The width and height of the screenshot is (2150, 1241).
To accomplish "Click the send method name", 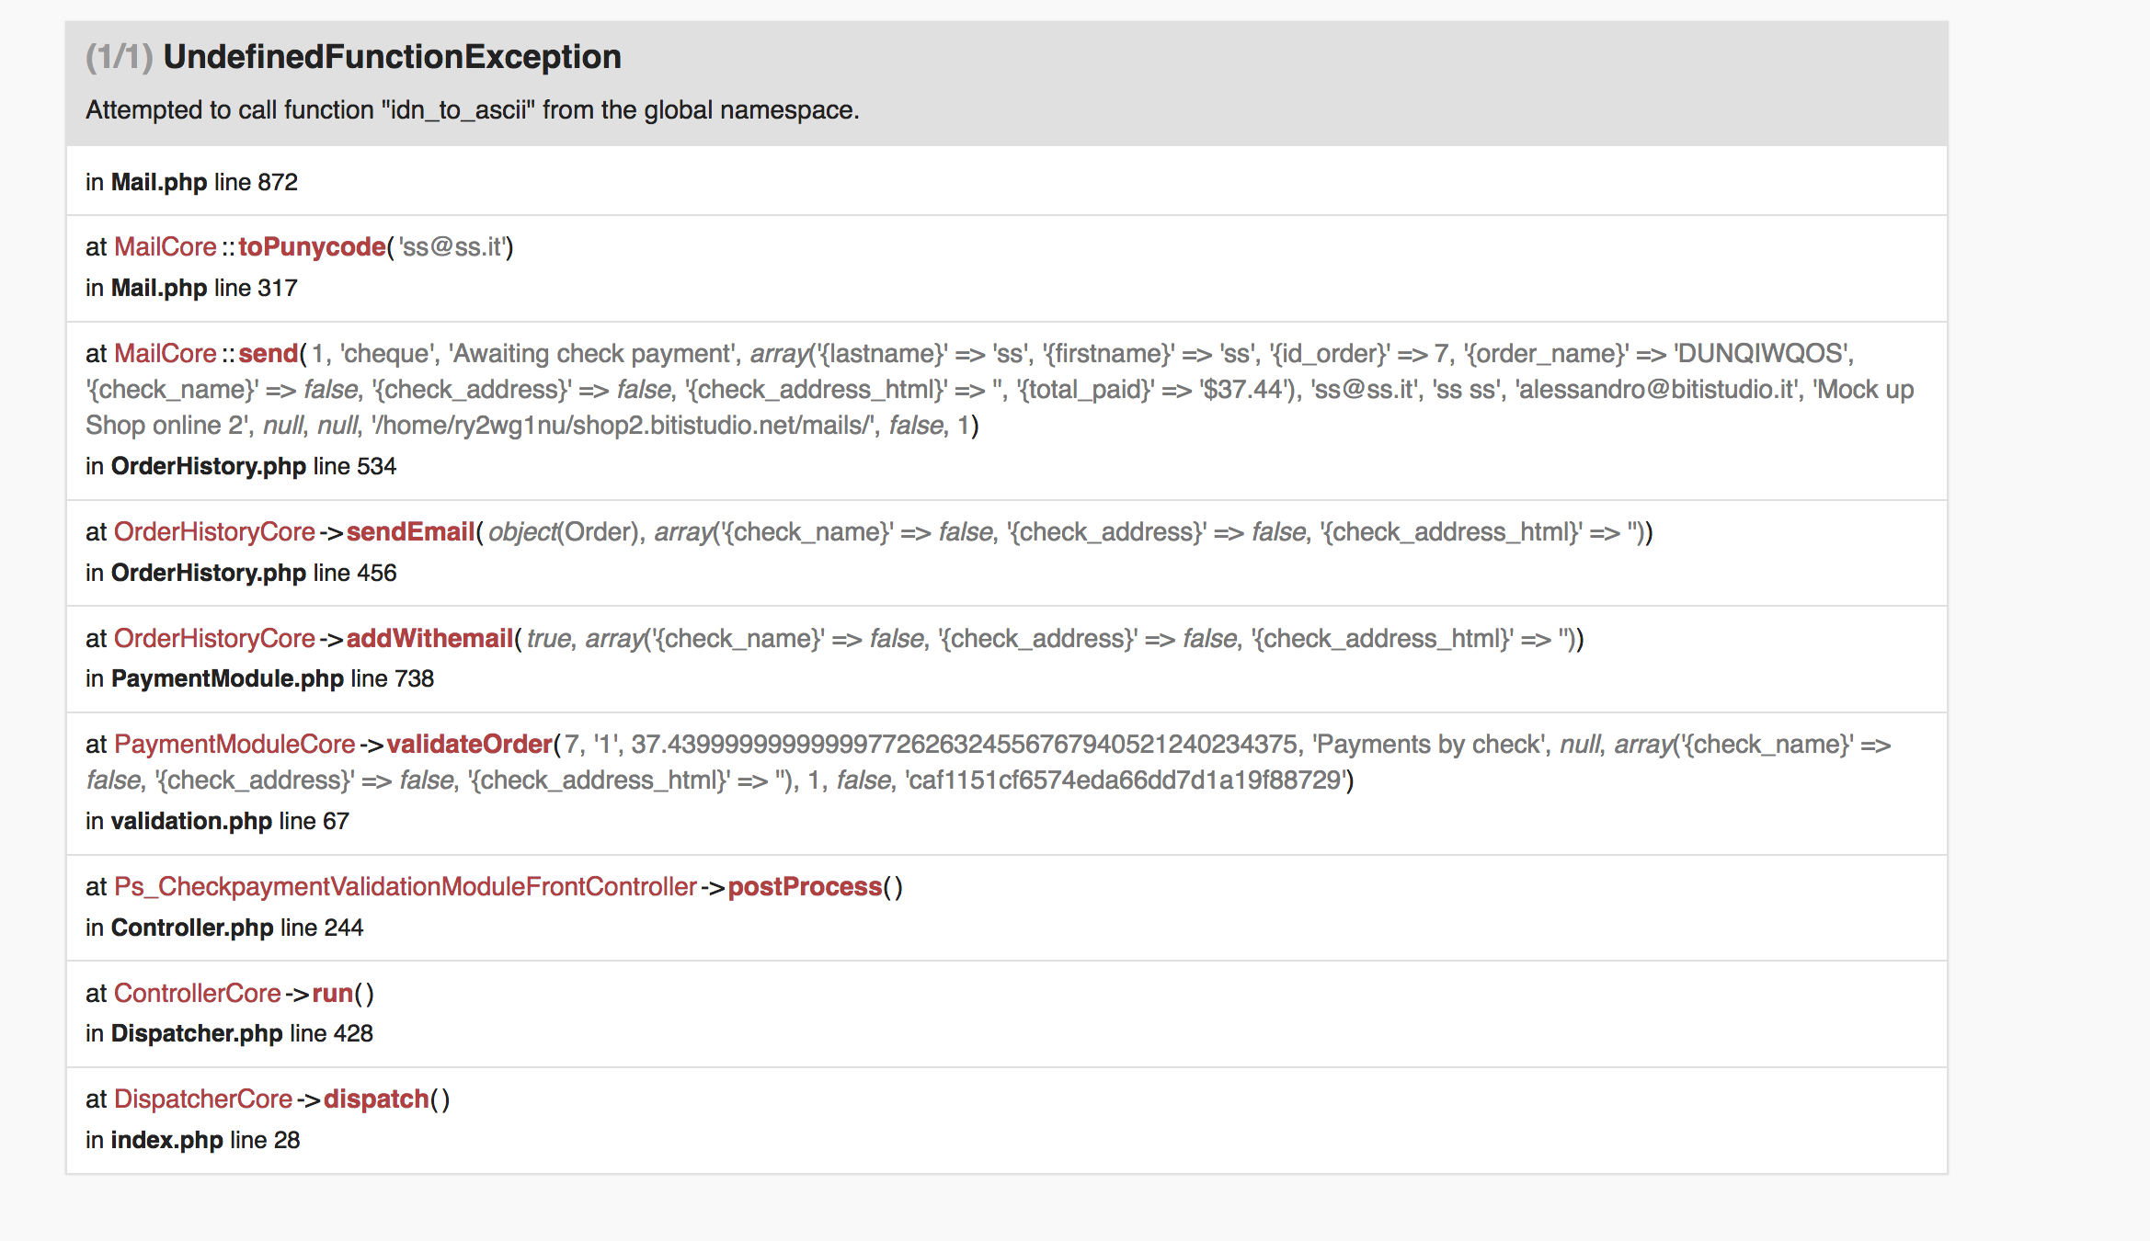I will [x=269, y=354].
